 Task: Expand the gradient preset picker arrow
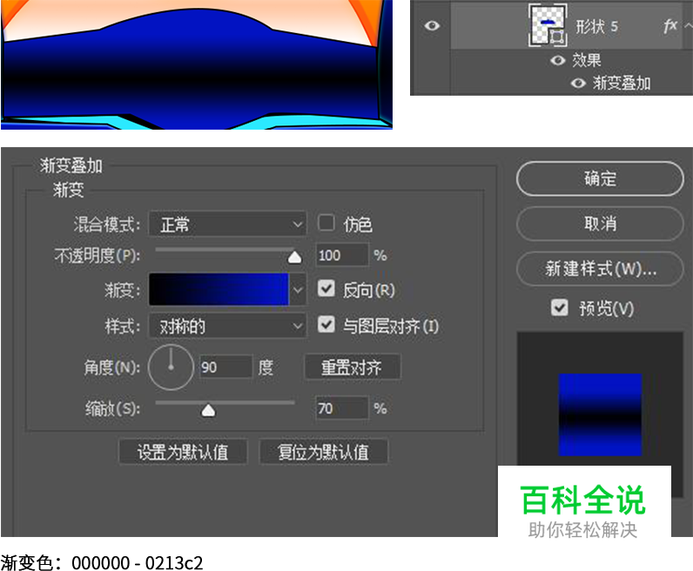[x=299, y=290]
